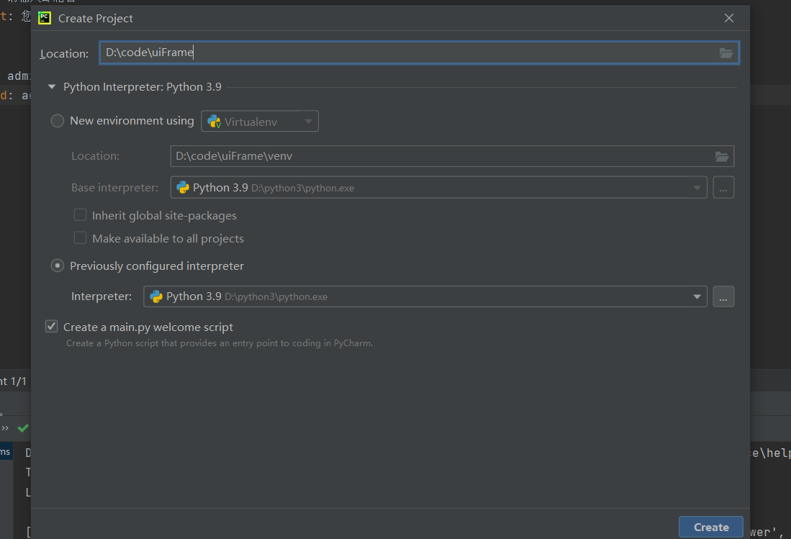Select Previously configured interpreter radio button

(x=58, y=266)
